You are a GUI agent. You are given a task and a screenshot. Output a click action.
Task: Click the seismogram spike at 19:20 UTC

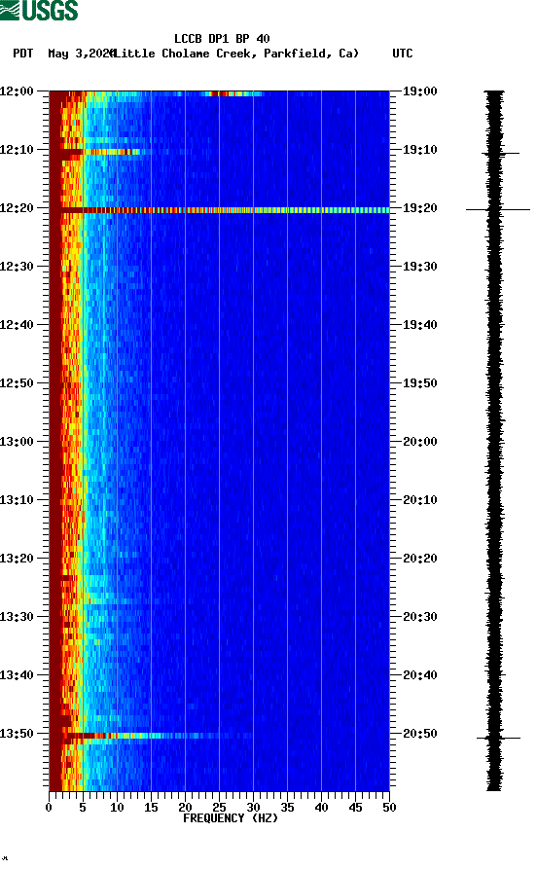click(498, 209)
